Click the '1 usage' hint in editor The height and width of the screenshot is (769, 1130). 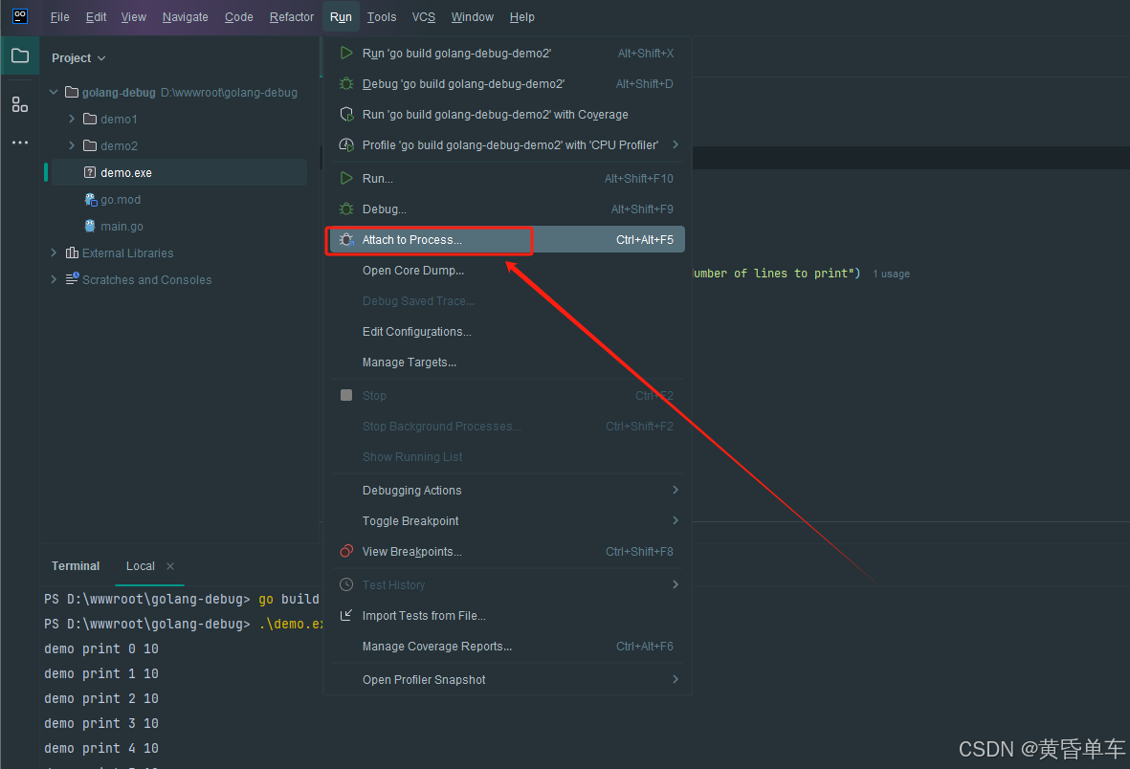tap(891, 274)
